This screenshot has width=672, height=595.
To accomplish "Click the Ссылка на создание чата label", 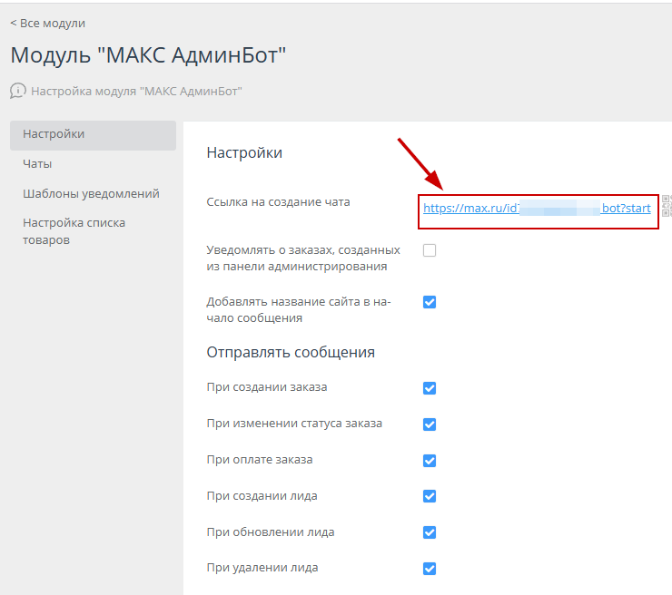I will [x=278, y=202].
